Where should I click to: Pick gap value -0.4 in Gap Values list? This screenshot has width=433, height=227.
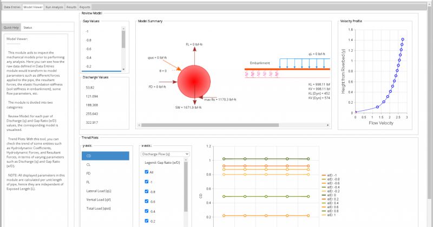pyautogui.click(x=101, y=58)
